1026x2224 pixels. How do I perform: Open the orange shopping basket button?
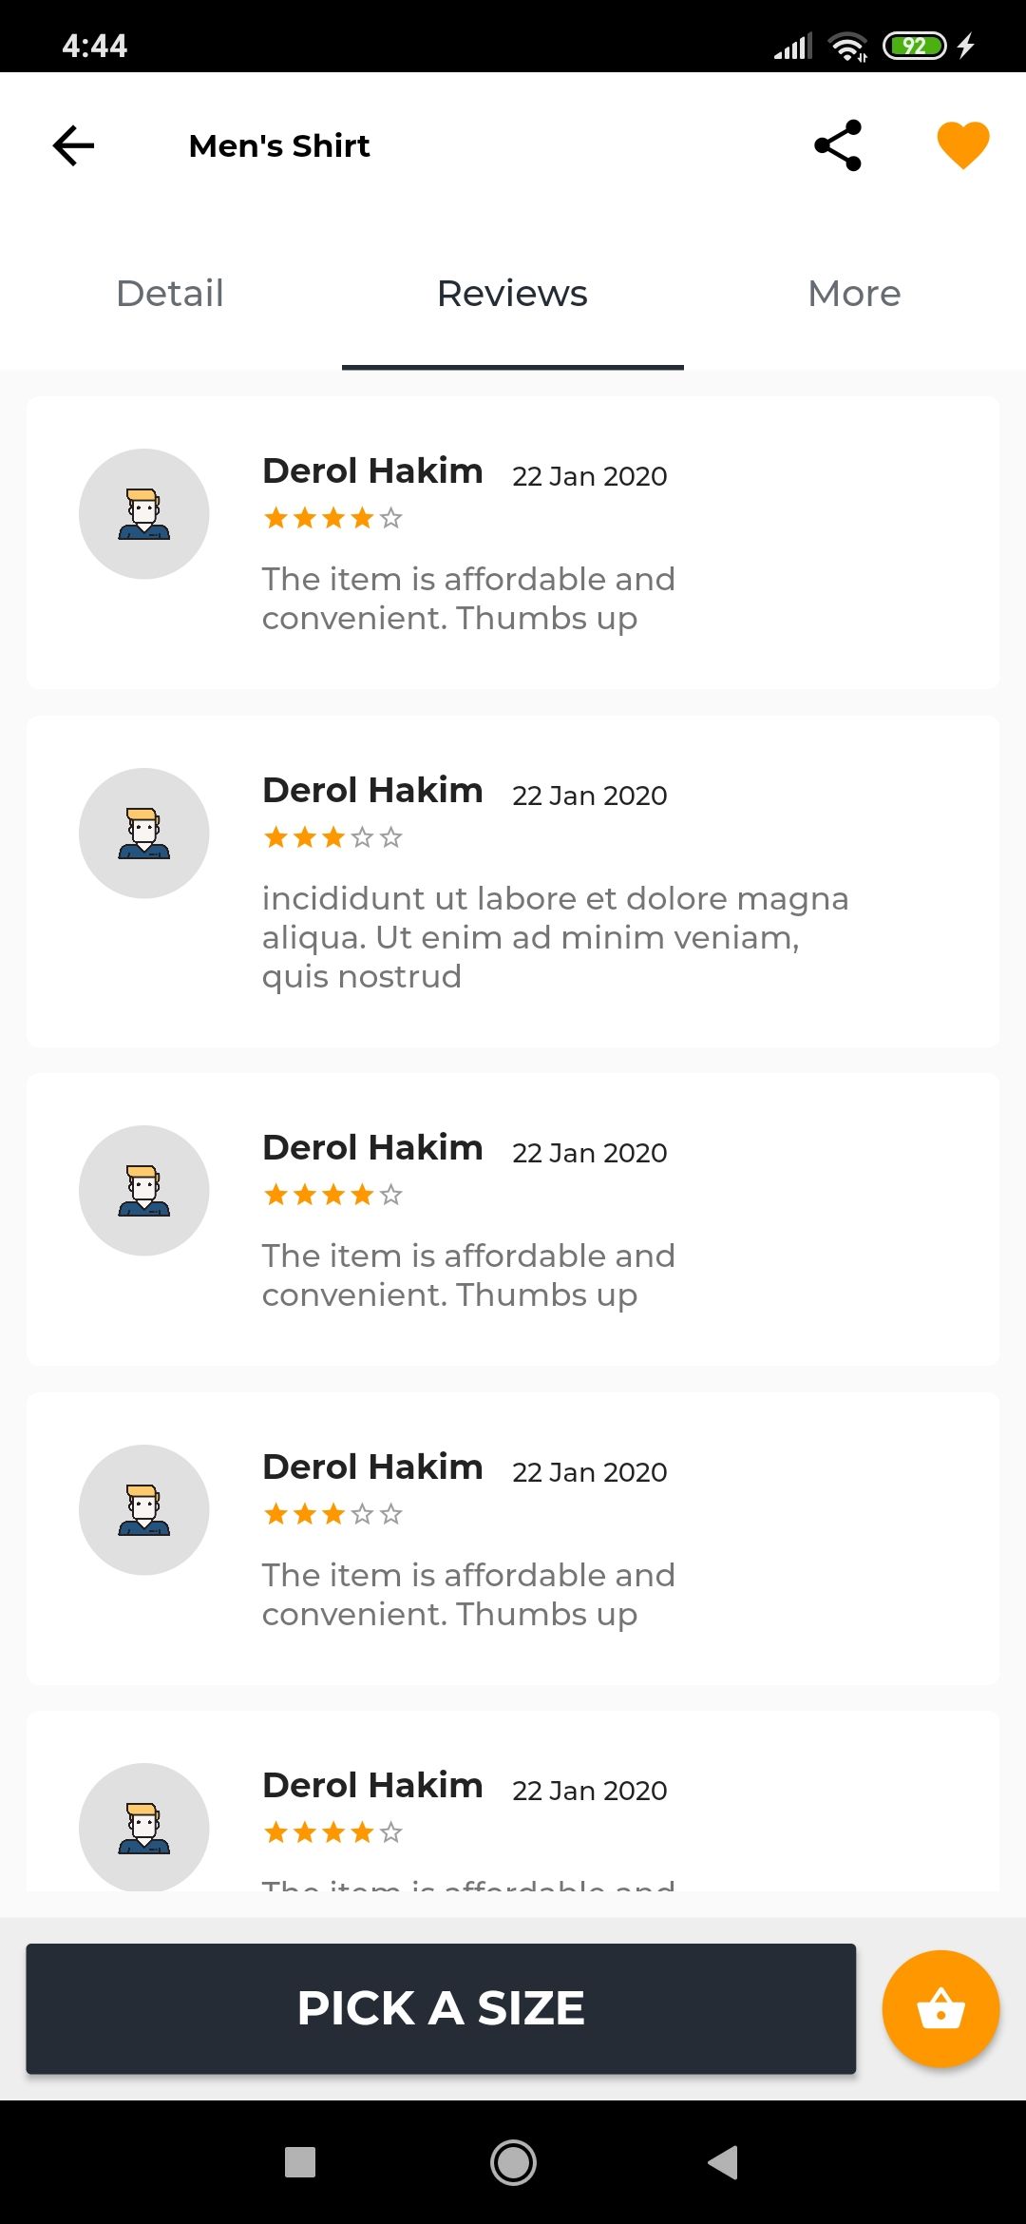[x=940, y=2008]
